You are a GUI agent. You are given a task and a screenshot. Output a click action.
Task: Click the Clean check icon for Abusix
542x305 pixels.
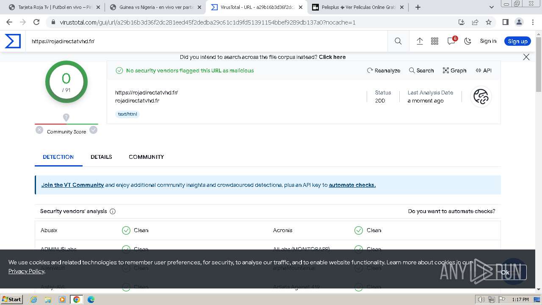click(126, 230)
